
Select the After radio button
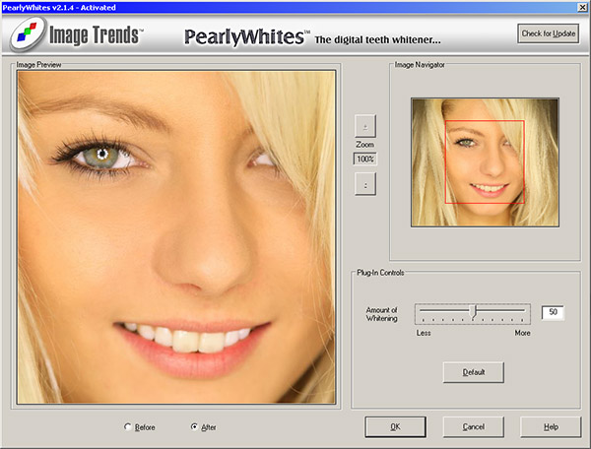(194, 426)
